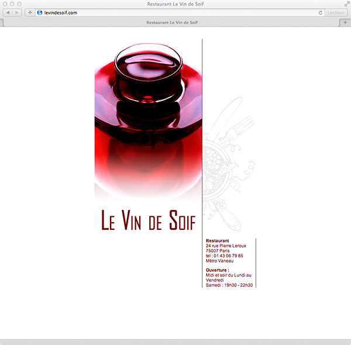
Task: Select the Restaurant Le Vin de Soif tab
Action: pyautogui.click(x=171, y=22)
